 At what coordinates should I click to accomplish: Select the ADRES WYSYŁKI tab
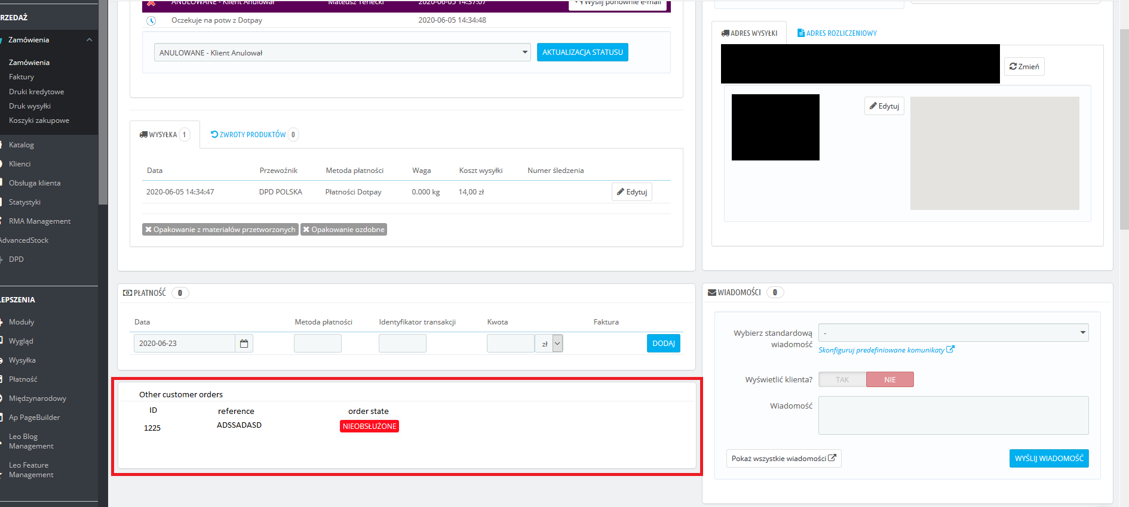749,33
